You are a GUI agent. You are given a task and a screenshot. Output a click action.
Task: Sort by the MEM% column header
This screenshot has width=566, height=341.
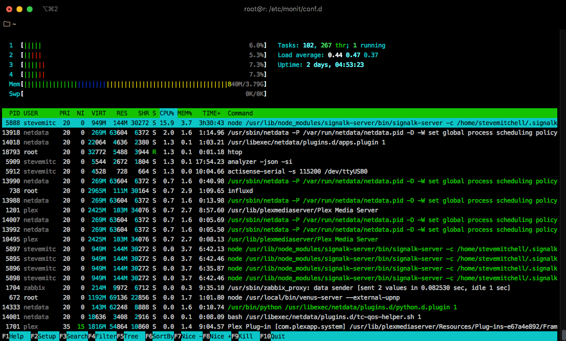click(x=184, y=113)
